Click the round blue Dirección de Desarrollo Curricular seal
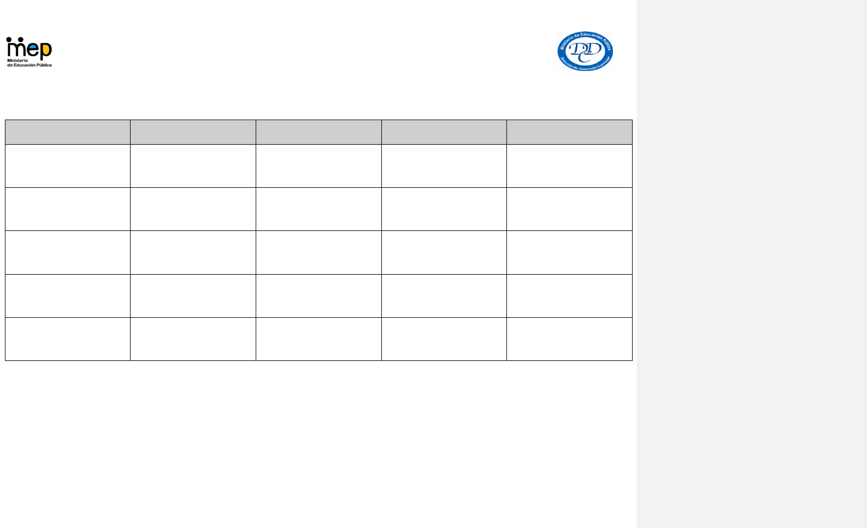 585,51
